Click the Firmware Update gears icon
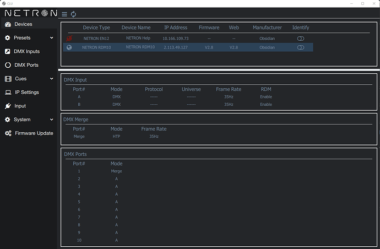Image resolution: width=380 pixels, height=249 pixels. (8, 133)
